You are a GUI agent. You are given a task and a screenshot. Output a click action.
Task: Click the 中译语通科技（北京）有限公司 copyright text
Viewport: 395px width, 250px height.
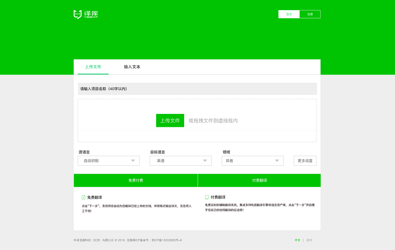pyautogui.click(x=94, y=240)
